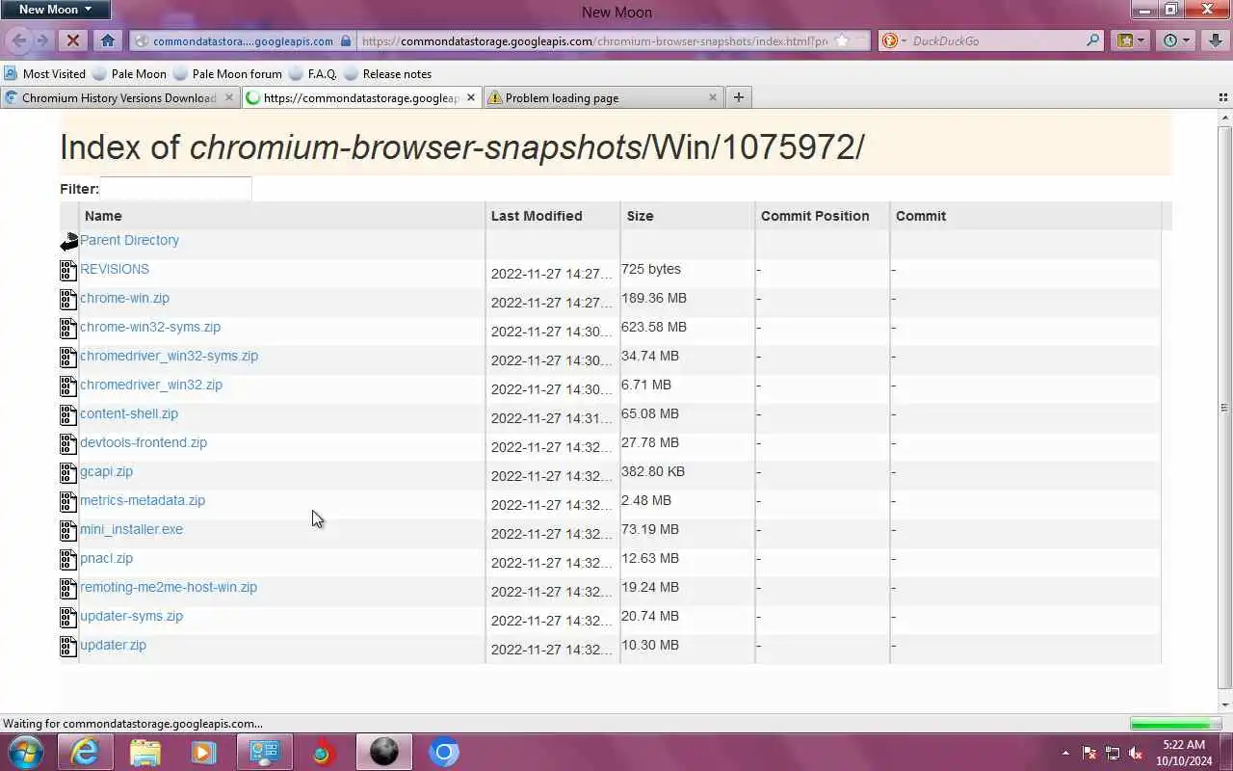Screen dimensions: 1233x771
Task: Click into the Filter text field
Action: 175,189
